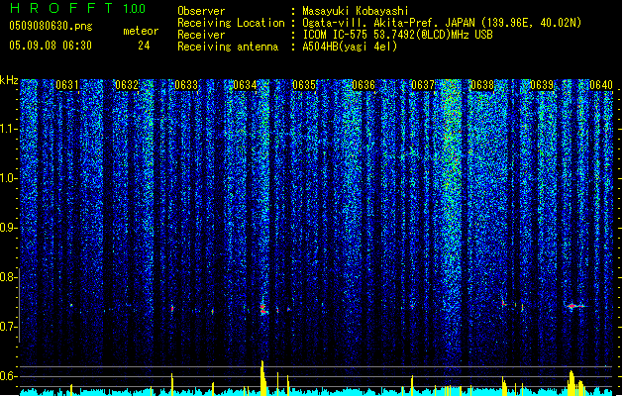Click observer name Masayuki Kobayashi

[x=356, y=11]
